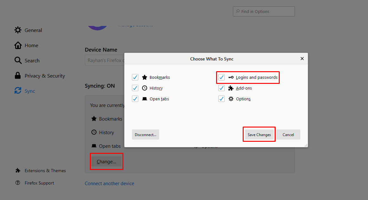Click the Disconnect… button

pyautogui.click(x=146, y=134)
